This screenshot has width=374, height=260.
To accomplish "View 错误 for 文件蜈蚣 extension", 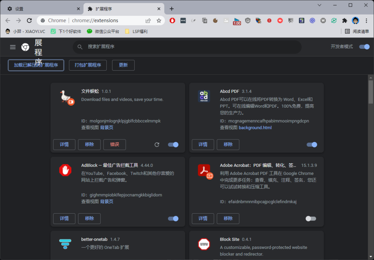I will [115, 145].
